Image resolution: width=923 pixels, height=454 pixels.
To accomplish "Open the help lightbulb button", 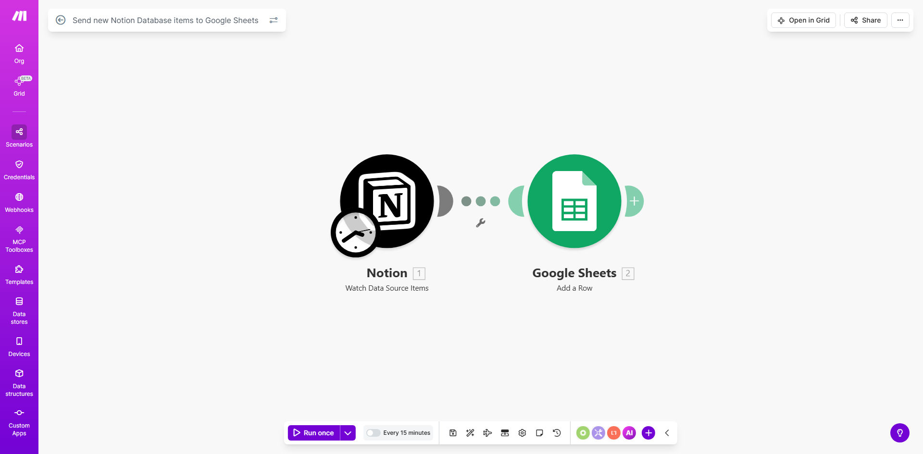I will pyautogui.click(x=900, y=433).
